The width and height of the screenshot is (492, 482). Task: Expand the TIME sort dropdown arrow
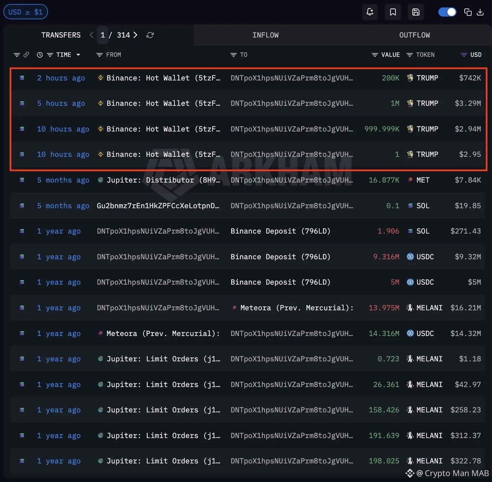point(78,55)
